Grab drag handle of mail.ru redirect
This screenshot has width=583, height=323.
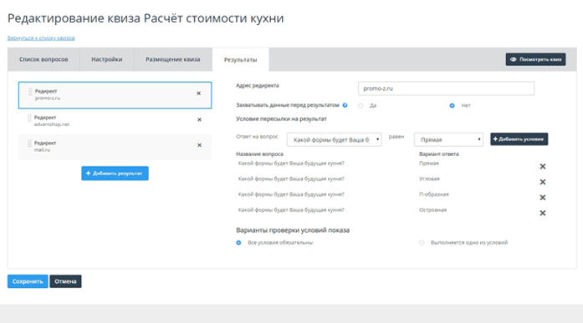click(29, 144)
